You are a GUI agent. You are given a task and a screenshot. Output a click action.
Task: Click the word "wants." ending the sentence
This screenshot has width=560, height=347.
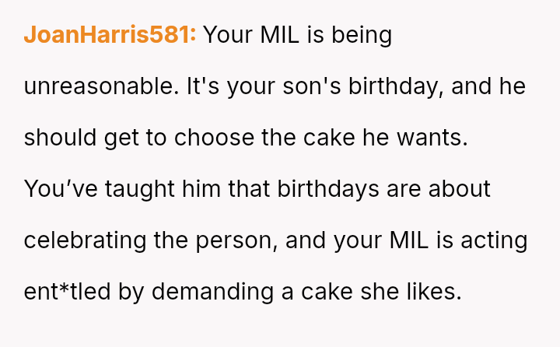[x=432, y=138]
